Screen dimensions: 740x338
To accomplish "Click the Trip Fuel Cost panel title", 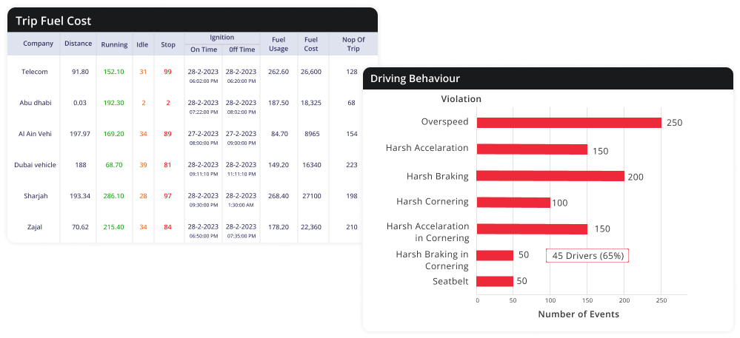I will (54, 21).
